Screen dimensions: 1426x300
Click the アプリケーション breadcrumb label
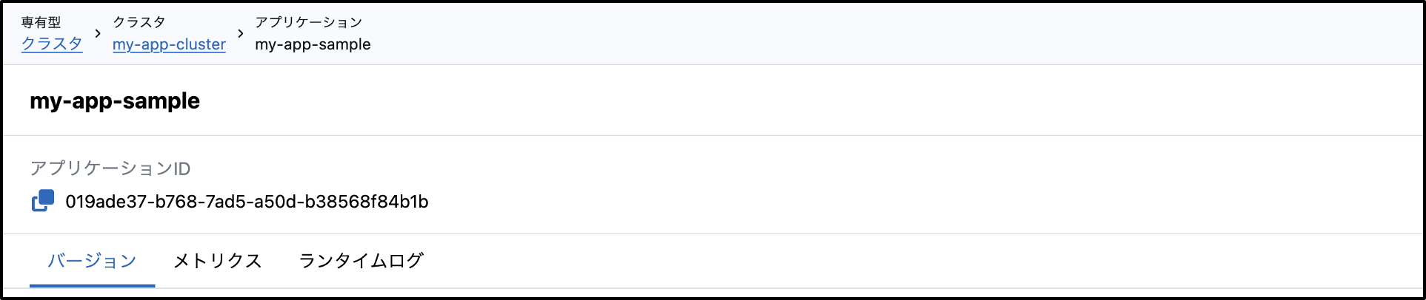click(308, 22)
